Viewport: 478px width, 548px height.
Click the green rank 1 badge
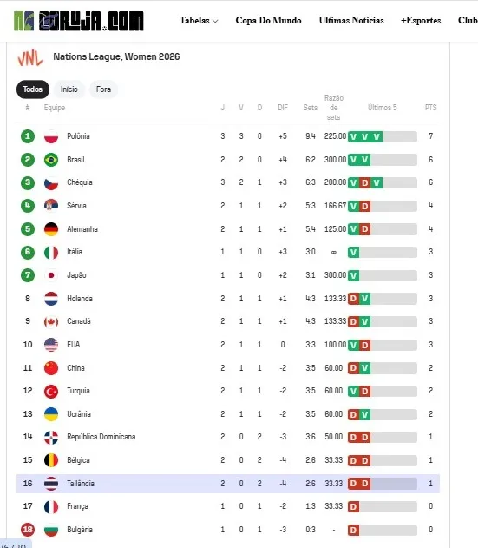28,136
